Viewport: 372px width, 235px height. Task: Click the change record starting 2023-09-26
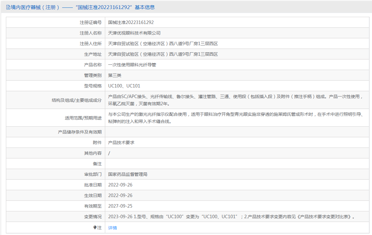pyautogui.click(x=232, y=217)
